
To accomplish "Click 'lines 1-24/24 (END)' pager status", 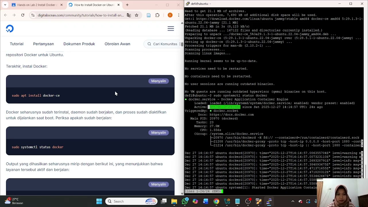I will pos(203,191).
